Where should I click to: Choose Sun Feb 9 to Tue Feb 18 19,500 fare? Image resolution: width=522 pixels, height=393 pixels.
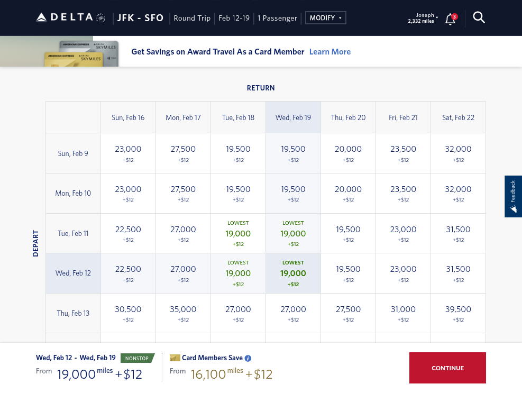point(238,153)
